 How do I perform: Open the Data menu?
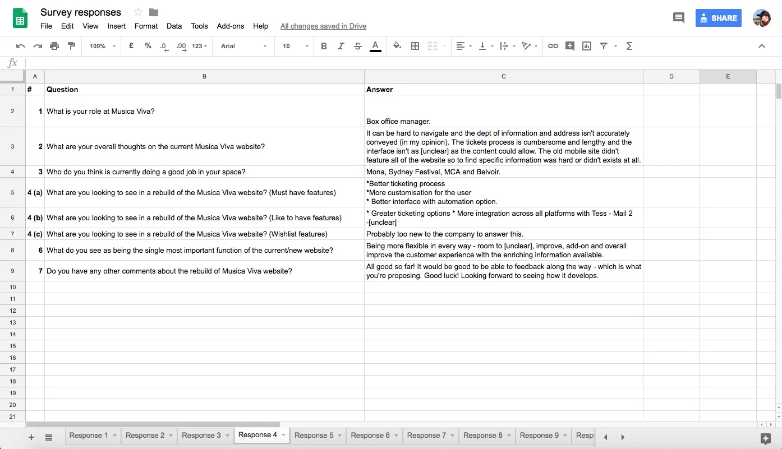(x=174, y=26)
